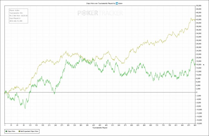Select the 'Chips Won' legend label

(x=11, y=131)
